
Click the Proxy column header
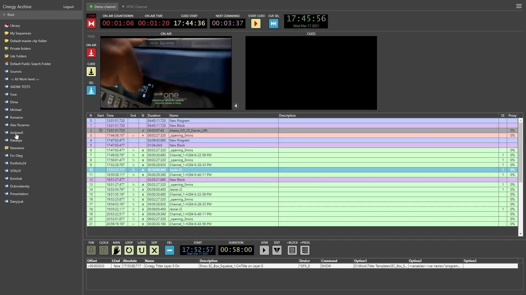tap(512, 116)
